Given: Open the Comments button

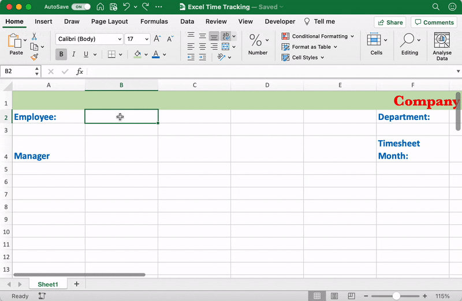Looking at the screenshot, I should (433, 22).
